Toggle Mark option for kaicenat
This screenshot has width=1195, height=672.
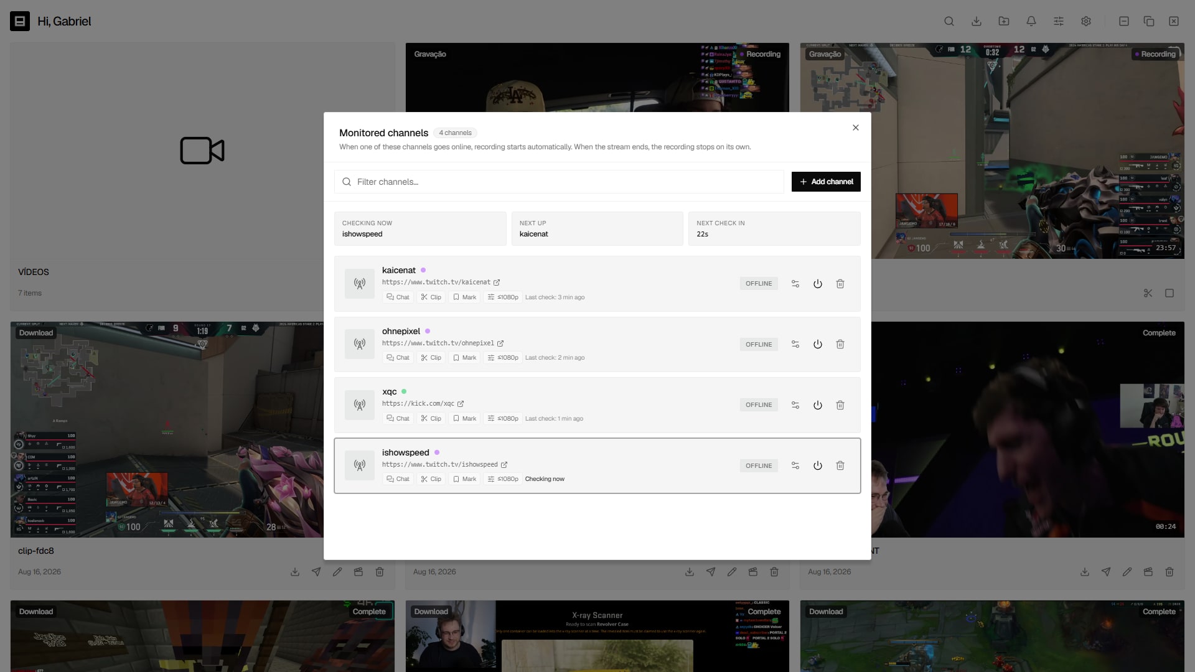[x=465, y=297]
